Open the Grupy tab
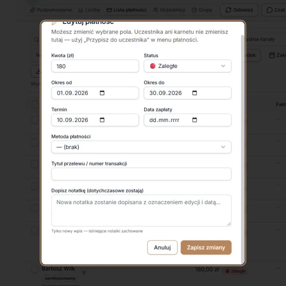 pyautogui.click(x=202, y=10)
